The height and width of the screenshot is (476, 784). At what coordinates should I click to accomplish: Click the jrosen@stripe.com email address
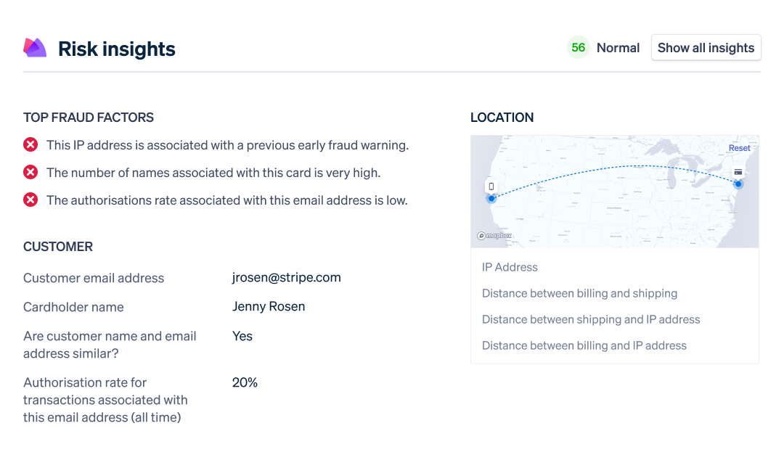click(x=286, y=277)
